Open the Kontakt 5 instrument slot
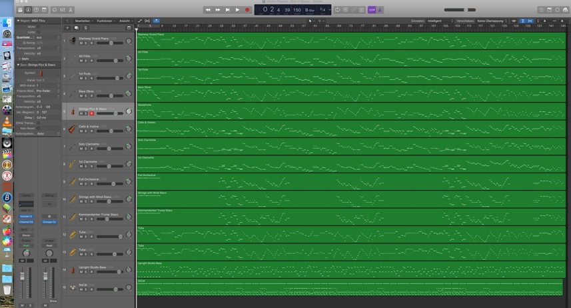This screenshot has height=308, width=571. [26, 217]
